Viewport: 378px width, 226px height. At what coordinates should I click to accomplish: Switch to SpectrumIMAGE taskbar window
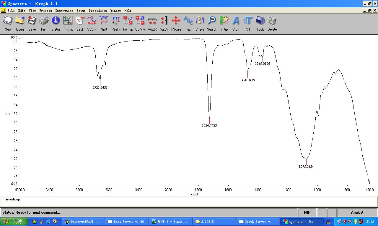click(83, 222)
